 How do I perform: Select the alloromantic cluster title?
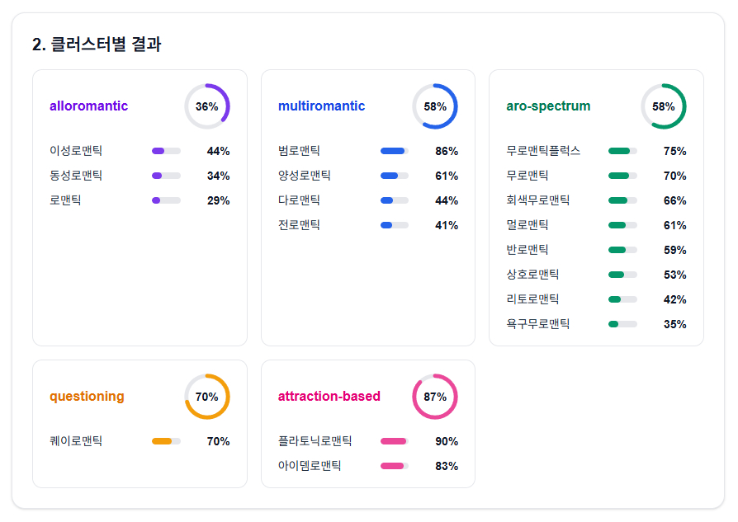(x=88, y=106)
